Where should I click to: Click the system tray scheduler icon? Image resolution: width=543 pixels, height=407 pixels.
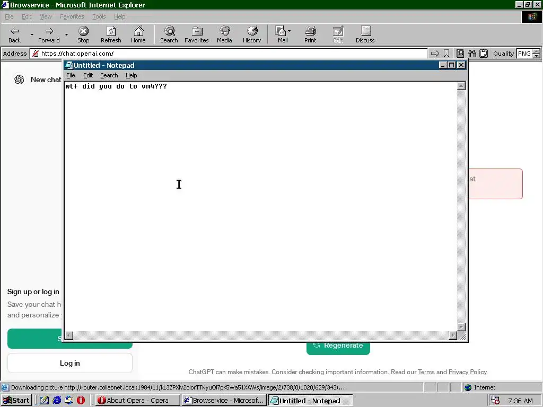pos(495,401)
